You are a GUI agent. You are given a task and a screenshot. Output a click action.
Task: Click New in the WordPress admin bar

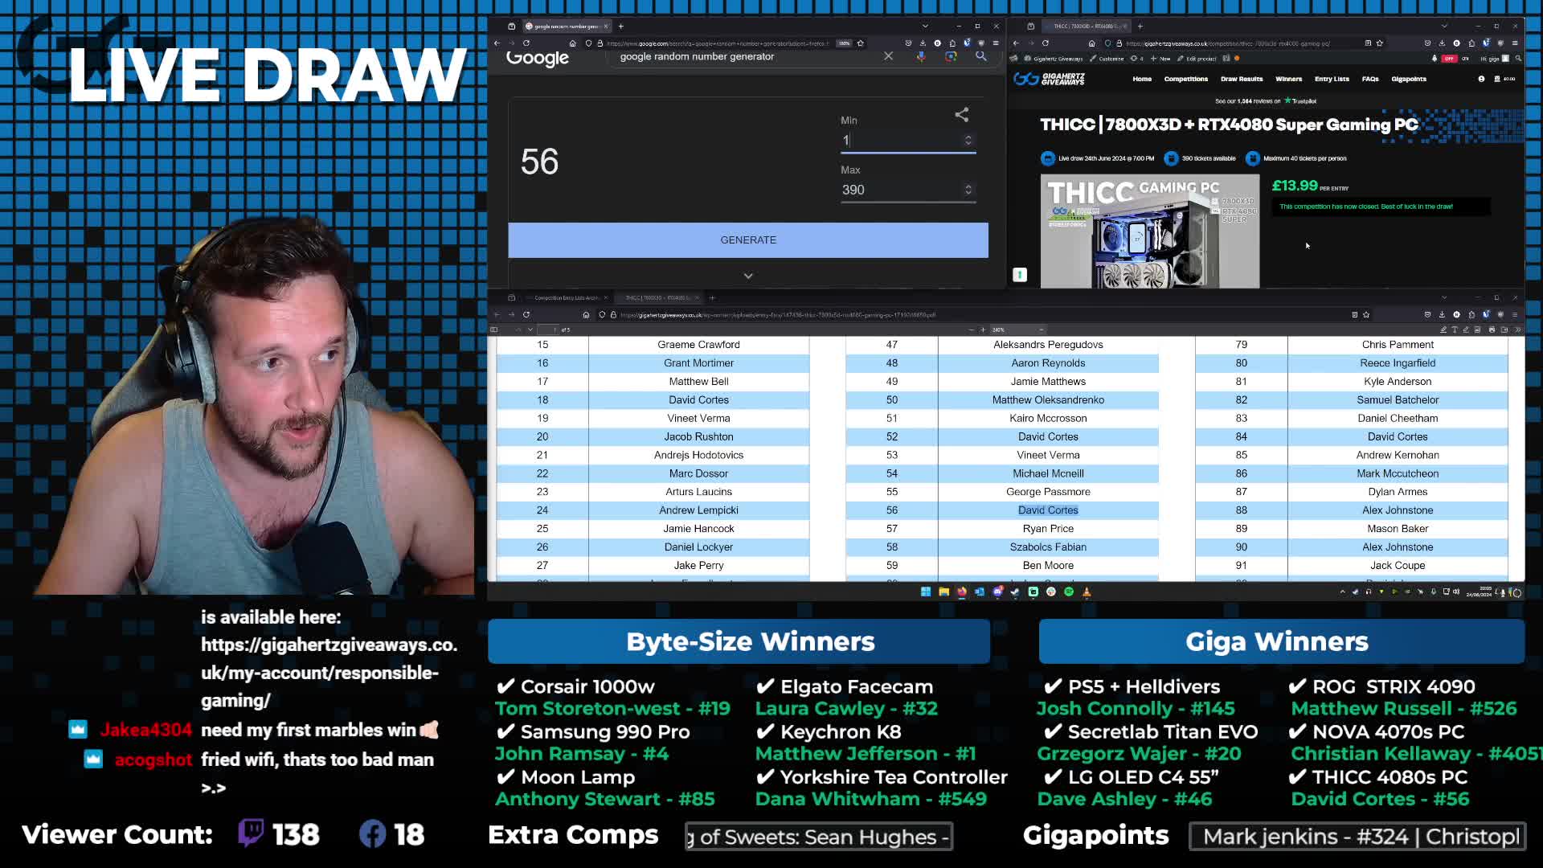coord(1161,59)
